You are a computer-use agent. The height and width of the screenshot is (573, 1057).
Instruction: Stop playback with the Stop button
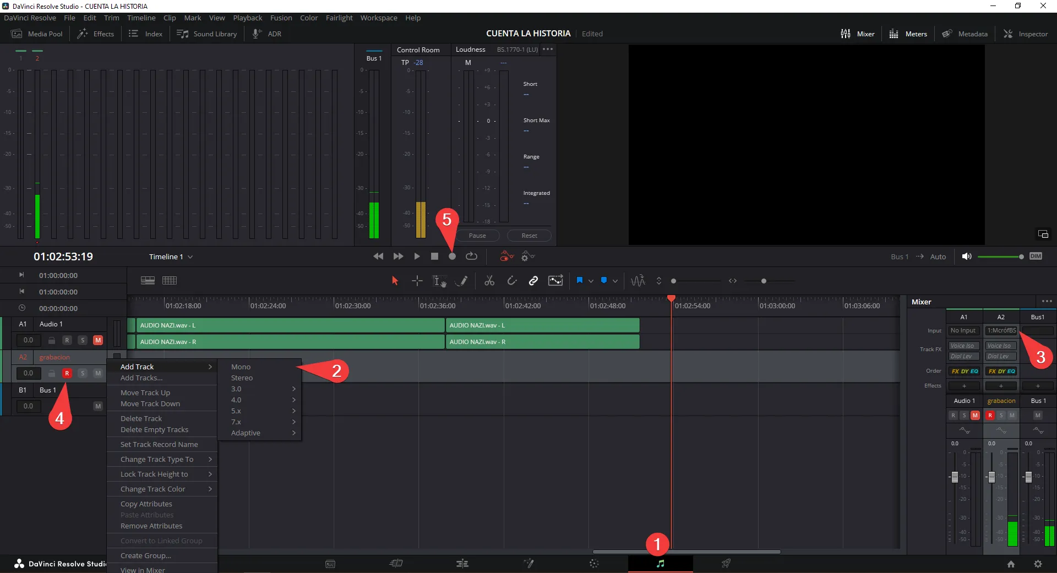click(434, 257)
